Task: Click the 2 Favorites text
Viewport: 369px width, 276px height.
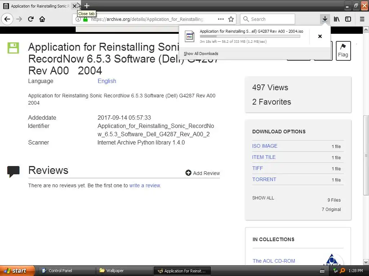Action: pyautogui.click(x=272, y=102)
